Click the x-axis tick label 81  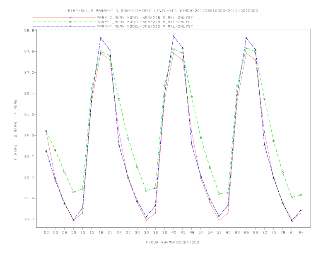(x=292, y=232)
